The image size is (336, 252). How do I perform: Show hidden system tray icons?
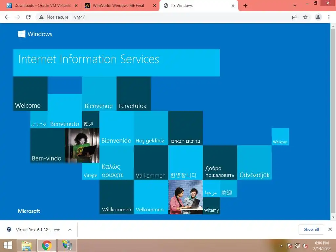(x=281, y=246)
